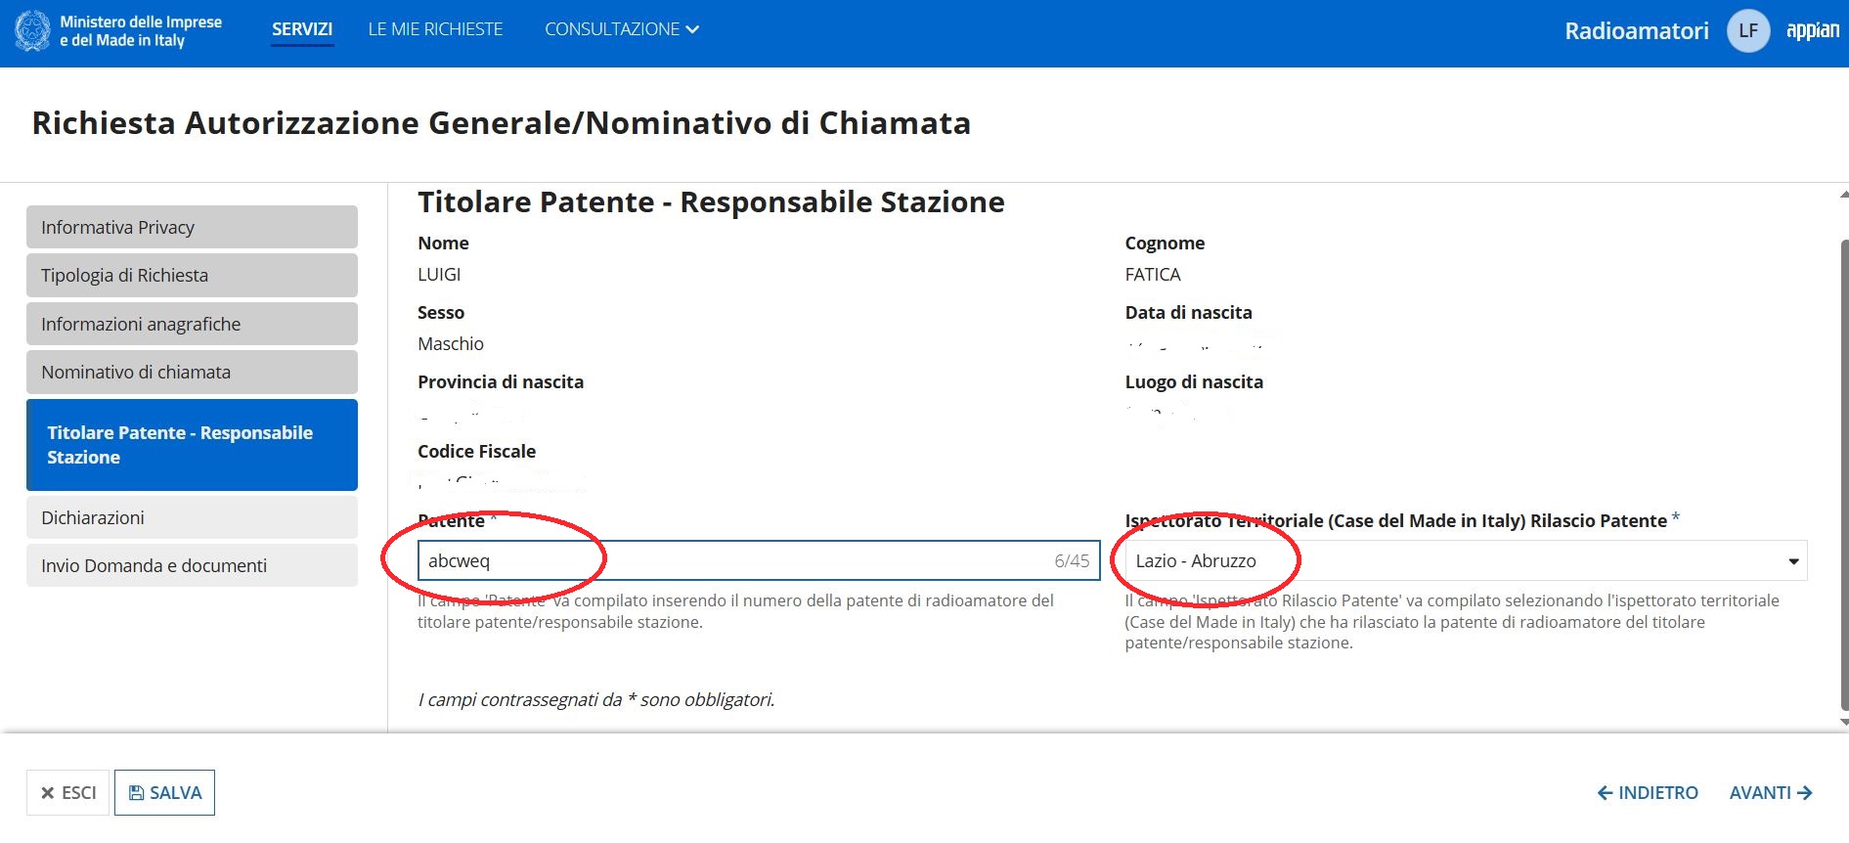This screenshot has height=843, width=1849.
Task: Select Invio Domanda e documenti step
Action: click(x=192, y=565)
